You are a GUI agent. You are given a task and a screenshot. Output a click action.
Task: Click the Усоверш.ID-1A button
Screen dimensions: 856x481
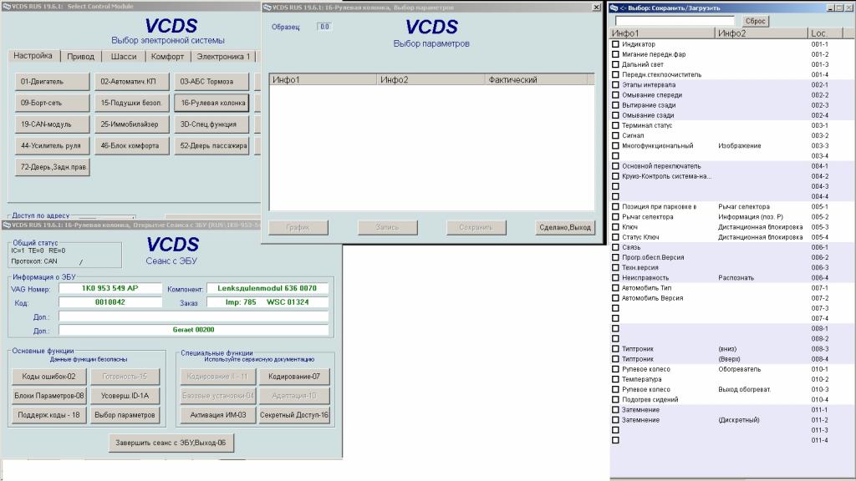(125, 395)
